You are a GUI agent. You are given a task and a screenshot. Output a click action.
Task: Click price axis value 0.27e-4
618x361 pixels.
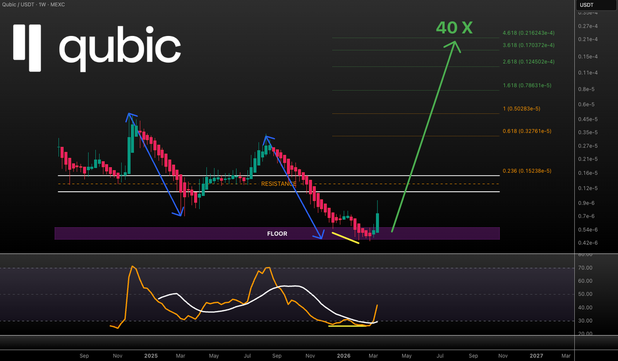[589, 26]
